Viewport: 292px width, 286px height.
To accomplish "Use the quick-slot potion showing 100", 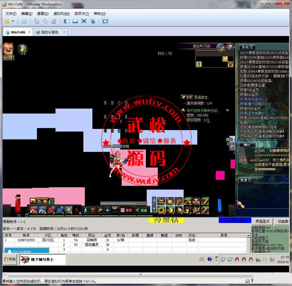I will point(33,210).
